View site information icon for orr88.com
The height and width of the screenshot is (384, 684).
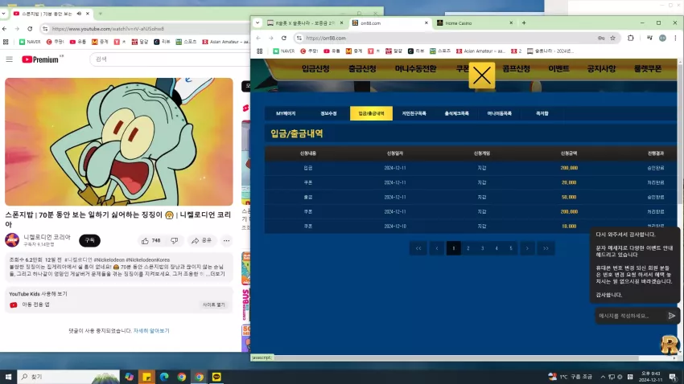click(299, 39)
